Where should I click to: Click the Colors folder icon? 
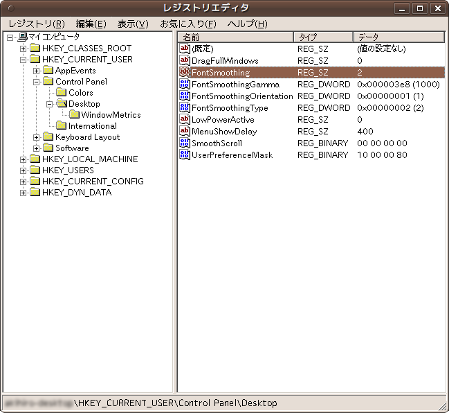click(62, 92)
